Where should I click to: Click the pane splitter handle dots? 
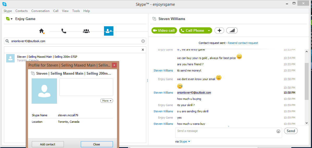point(148,80)
